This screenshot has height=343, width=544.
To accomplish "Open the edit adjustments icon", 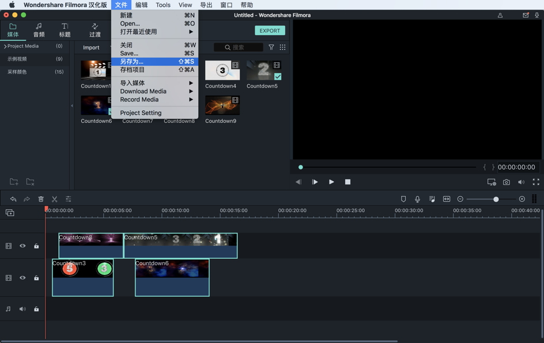I will 69,199.
